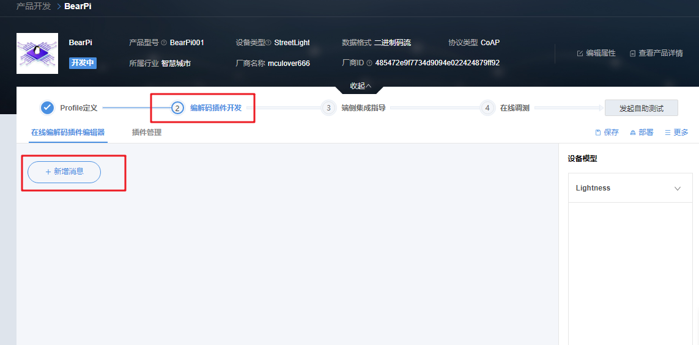Click the 厂商名称 value mculover666
The width and height of the screenshot is (699, 345).
(x=289, y=64)
